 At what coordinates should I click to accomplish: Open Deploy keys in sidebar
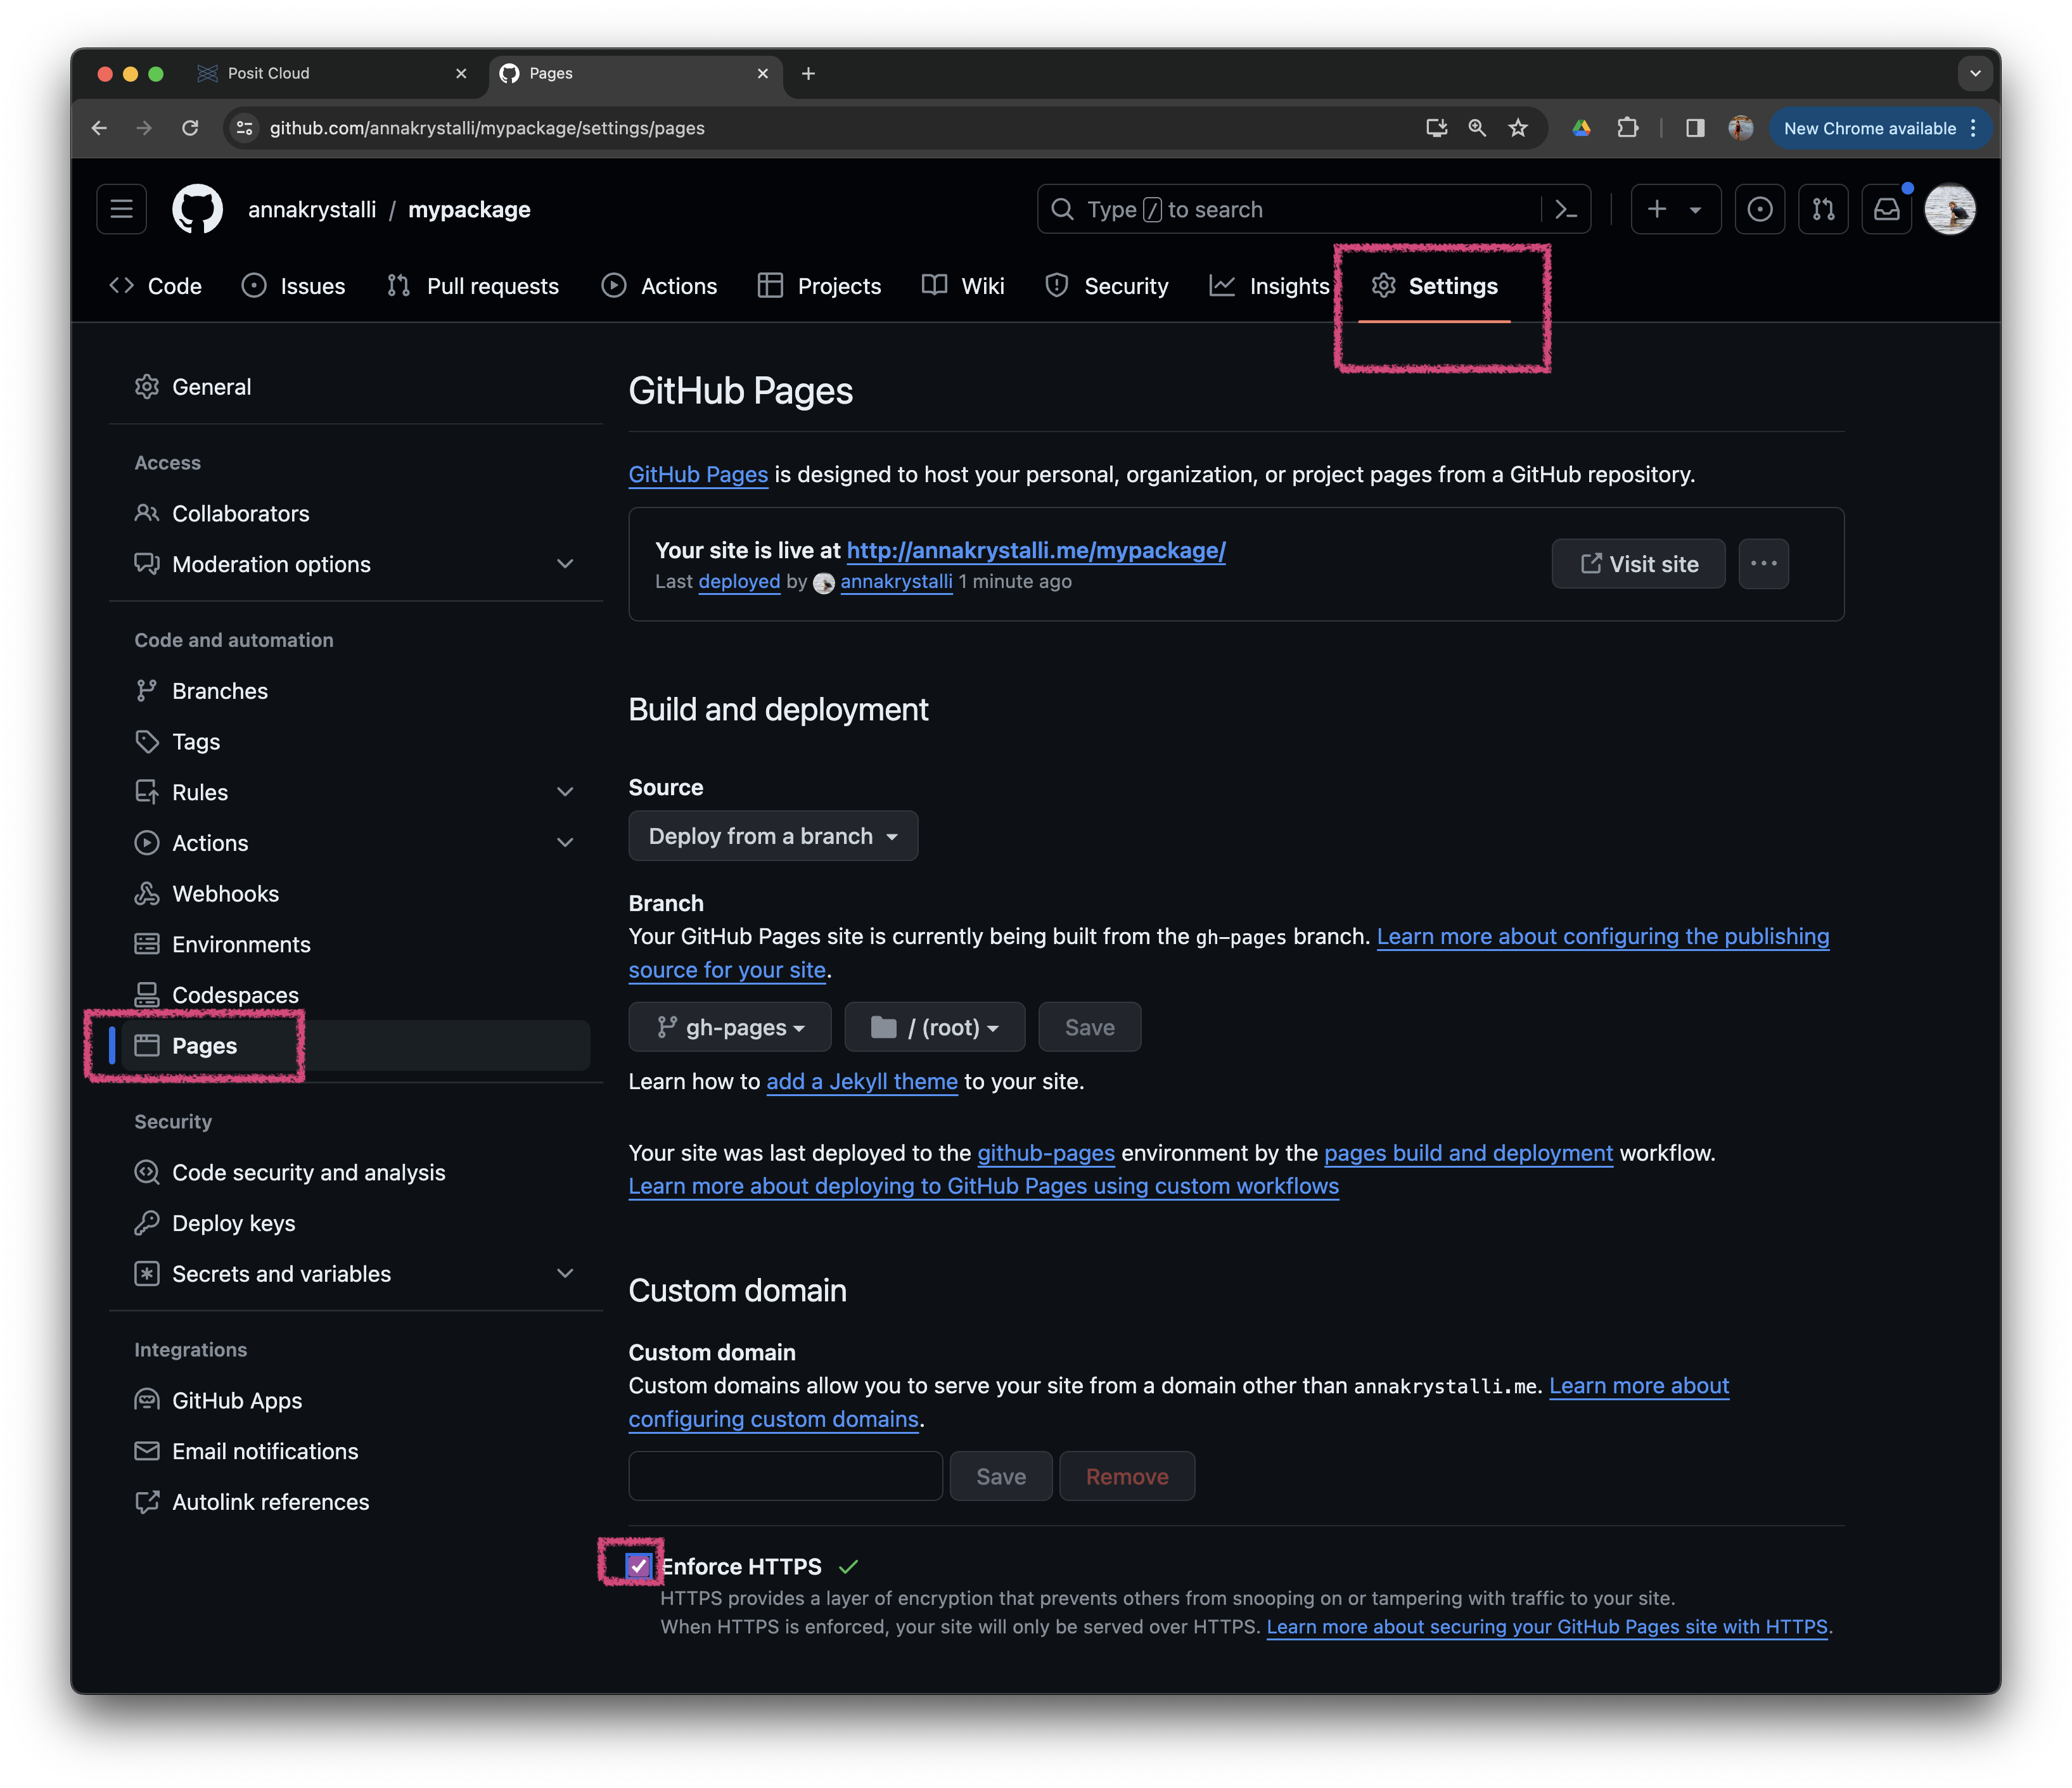[x=215, y=1223]
